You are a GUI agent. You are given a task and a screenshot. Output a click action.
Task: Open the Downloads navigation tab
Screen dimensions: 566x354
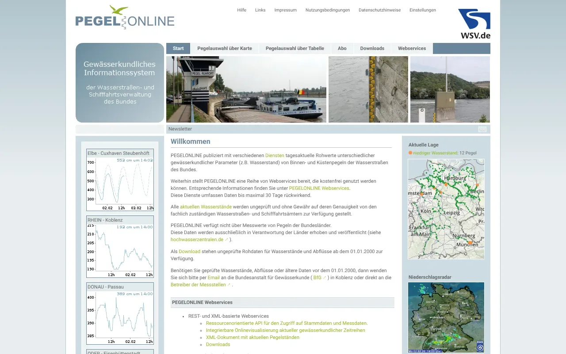(x=372, y=48)
